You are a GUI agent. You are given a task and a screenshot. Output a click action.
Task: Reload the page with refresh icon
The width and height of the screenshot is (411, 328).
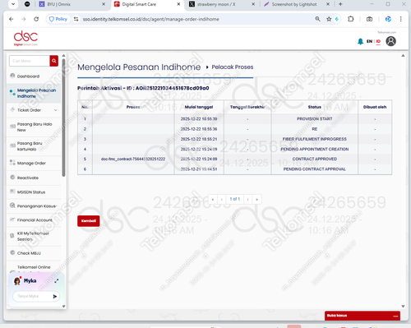pos(36,19)
